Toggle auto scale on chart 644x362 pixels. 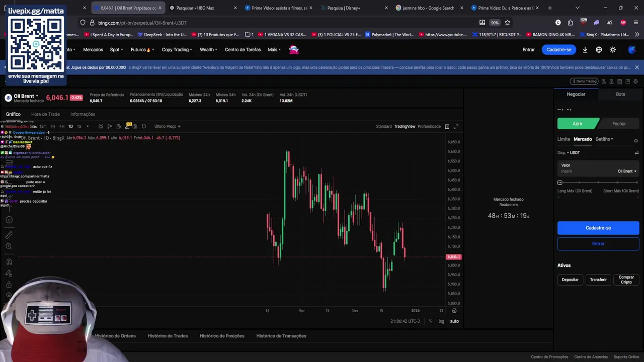point(454,321)
